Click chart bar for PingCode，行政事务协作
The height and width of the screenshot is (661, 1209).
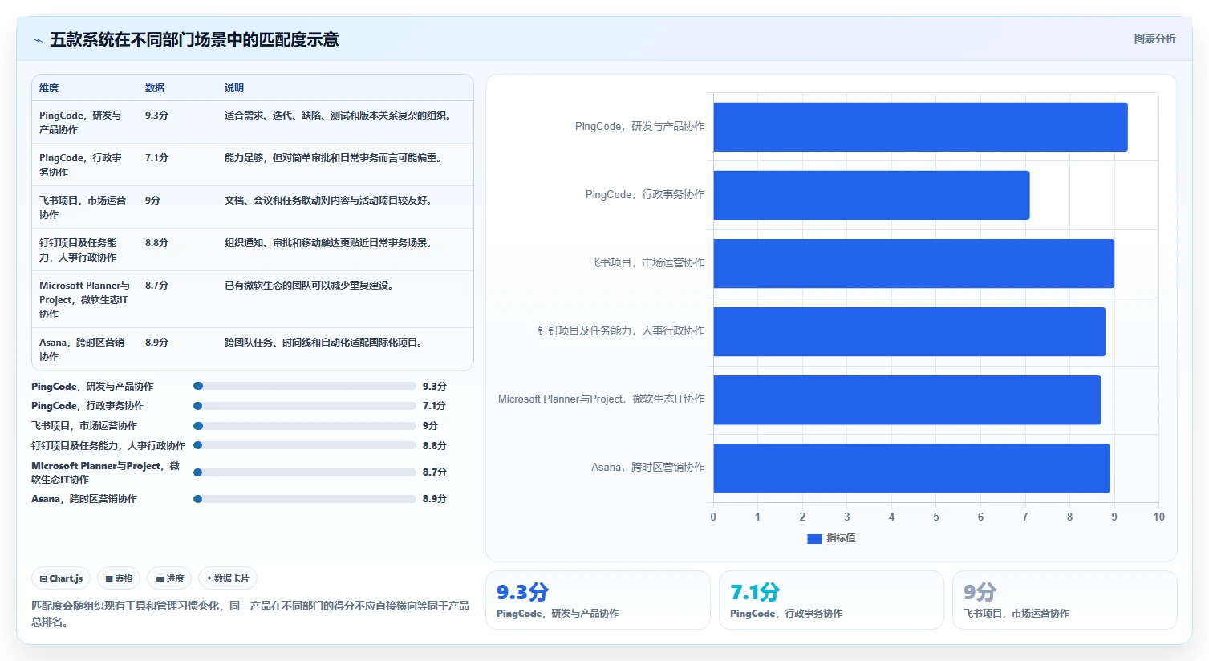pos(871,195)
